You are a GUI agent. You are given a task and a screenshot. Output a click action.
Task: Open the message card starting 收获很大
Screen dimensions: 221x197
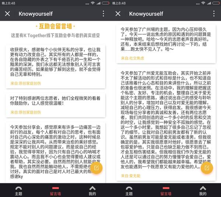[55, 67]
